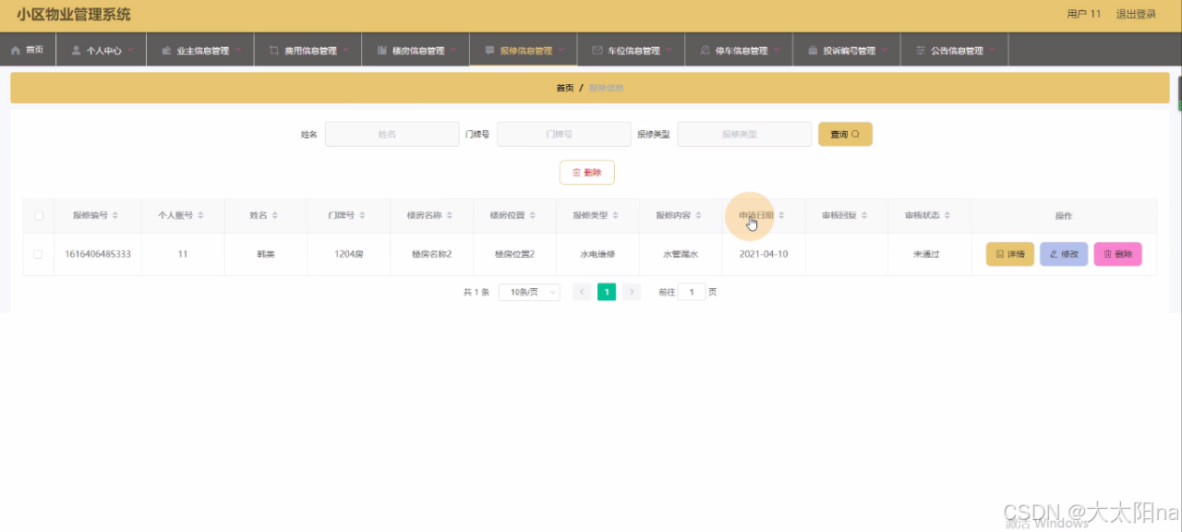Sort the table by 报修编号
Screen dimensions: 1182x532
115,215
